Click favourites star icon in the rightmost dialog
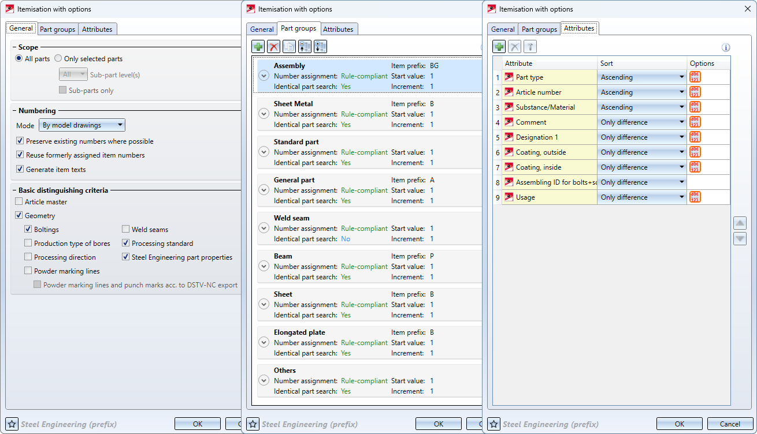 493,424
